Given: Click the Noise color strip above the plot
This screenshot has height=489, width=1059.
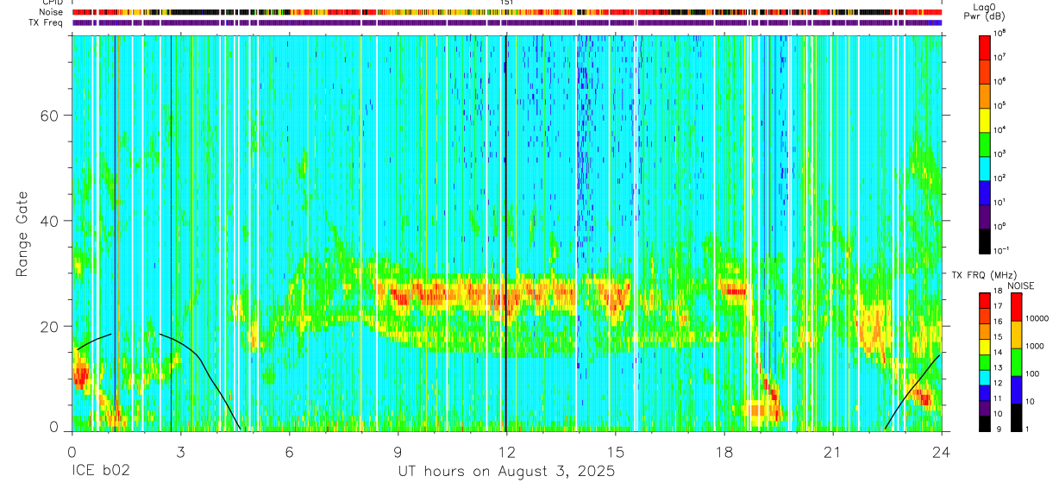Looking at the screenshot, I should tap(507, 12).
